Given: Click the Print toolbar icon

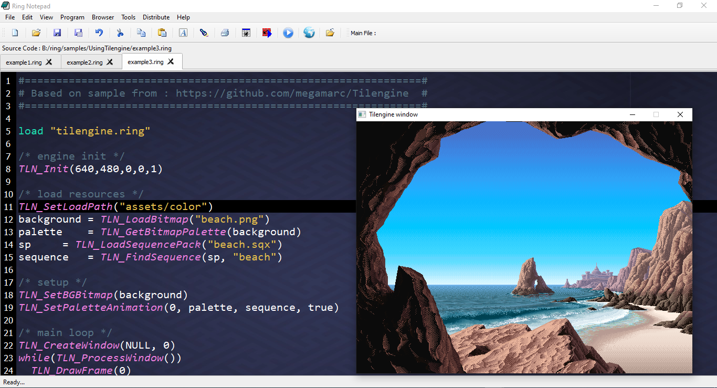Looking at the screenshot, I should tap(225, 33).
